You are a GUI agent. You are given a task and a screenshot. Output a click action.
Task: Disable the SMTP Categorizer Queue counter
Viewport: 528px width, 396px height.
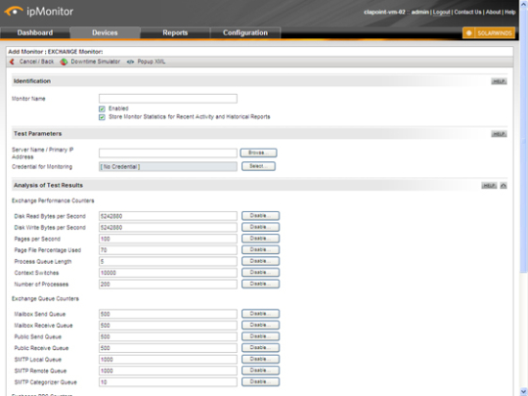tap(260, 382)
